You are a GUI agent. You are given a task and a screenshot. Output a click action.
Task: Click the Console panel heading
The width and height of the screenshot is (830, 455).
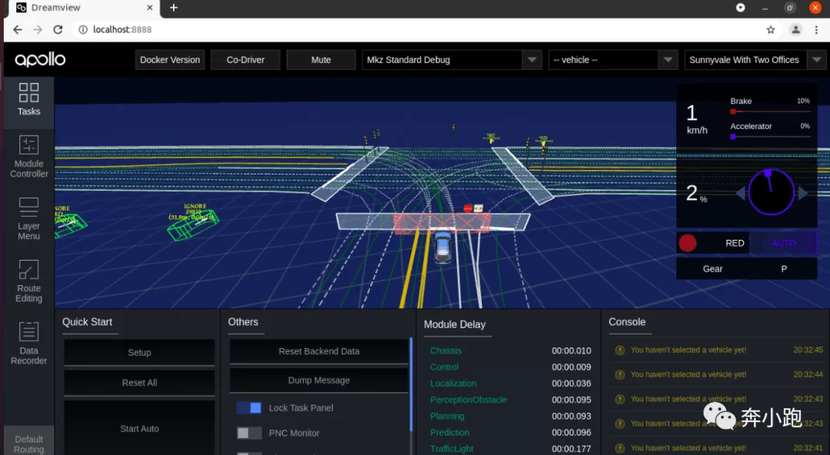pos(627,322)
